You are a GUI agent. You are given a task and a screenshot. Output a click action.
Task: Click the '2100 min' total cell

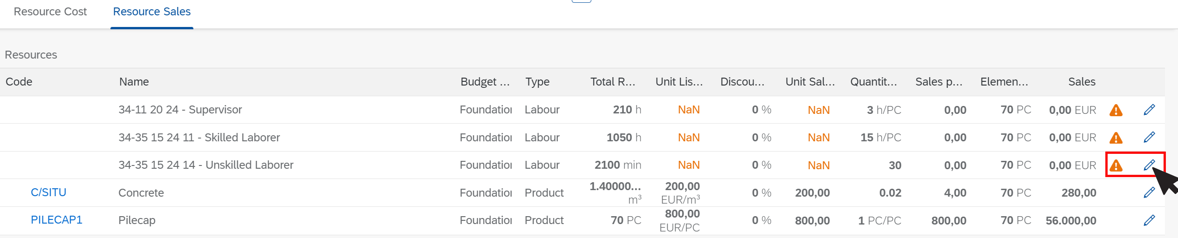click(618, 165)
